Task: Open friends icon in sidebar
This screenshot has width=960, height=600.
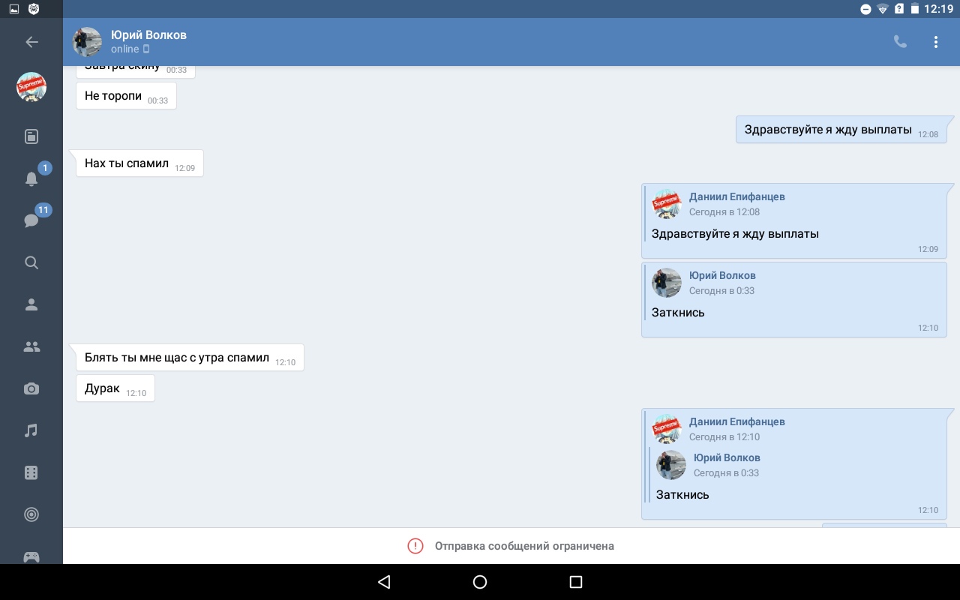Action: pos(31,304)
